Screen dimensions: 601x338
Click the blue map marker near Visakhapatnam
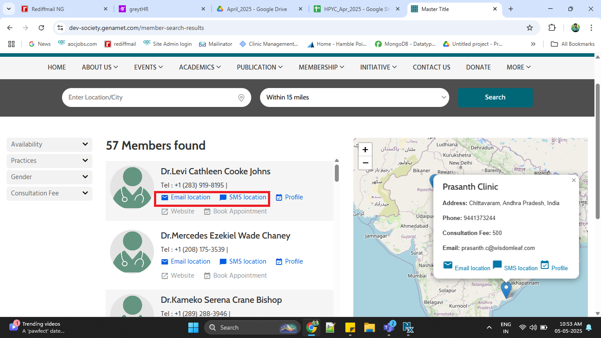[x=506, y=289]
